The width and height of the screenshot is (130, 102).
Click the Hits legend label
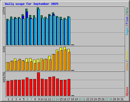click(x=127, y=10)
